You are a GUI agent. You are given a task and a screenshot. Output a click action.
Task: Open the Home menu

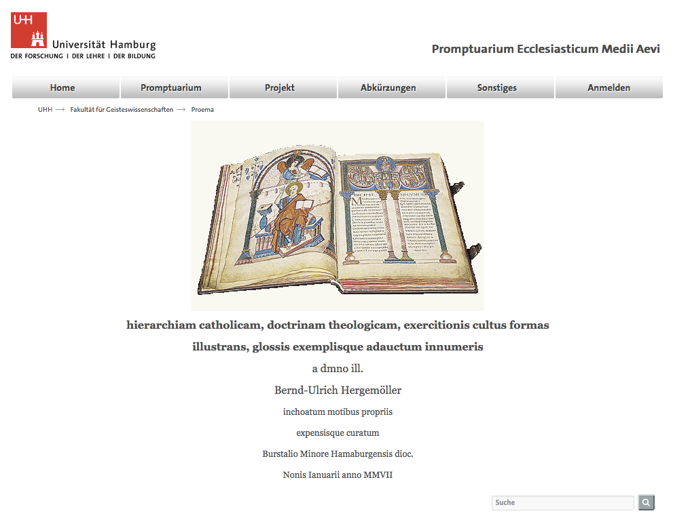66,87
